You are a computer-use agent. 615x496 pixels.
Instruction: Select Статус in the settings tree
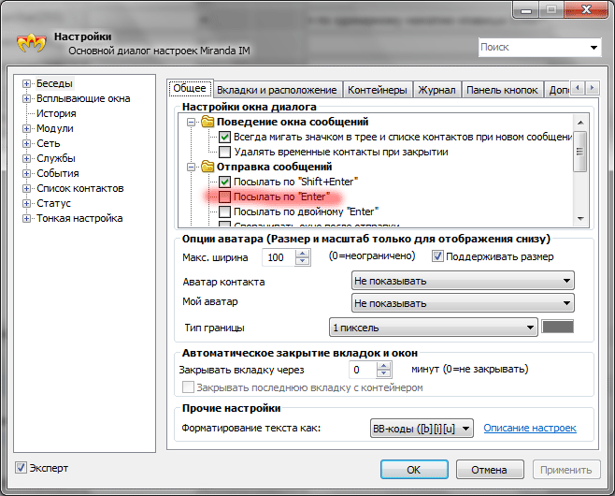click(53, 203)
